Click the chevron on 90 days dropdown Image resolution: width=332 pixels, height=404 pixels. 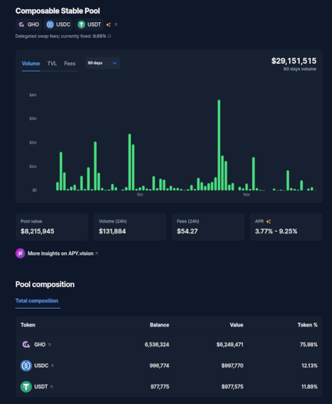115,63
